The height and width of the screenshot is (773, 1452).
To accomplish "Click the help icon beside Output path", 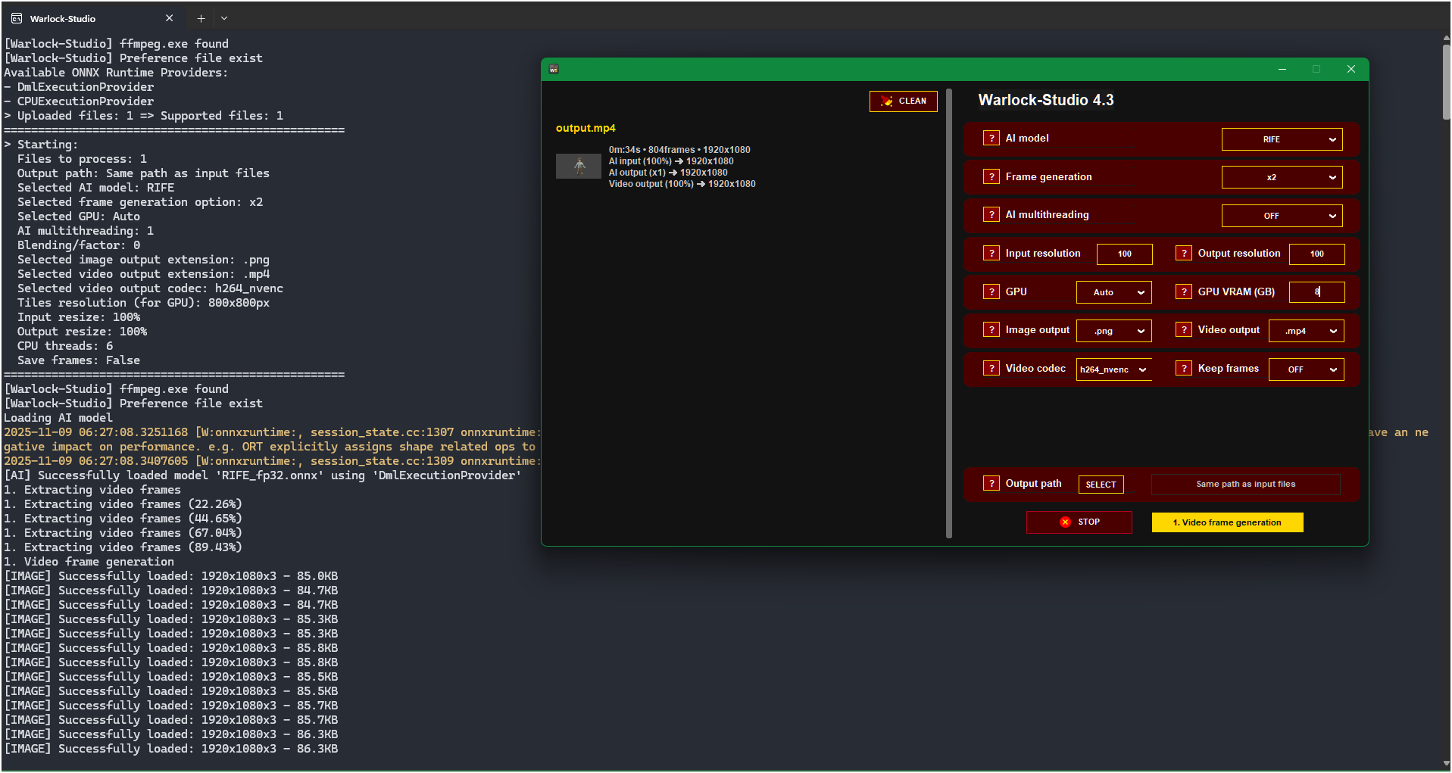I will tap(991, 483).
